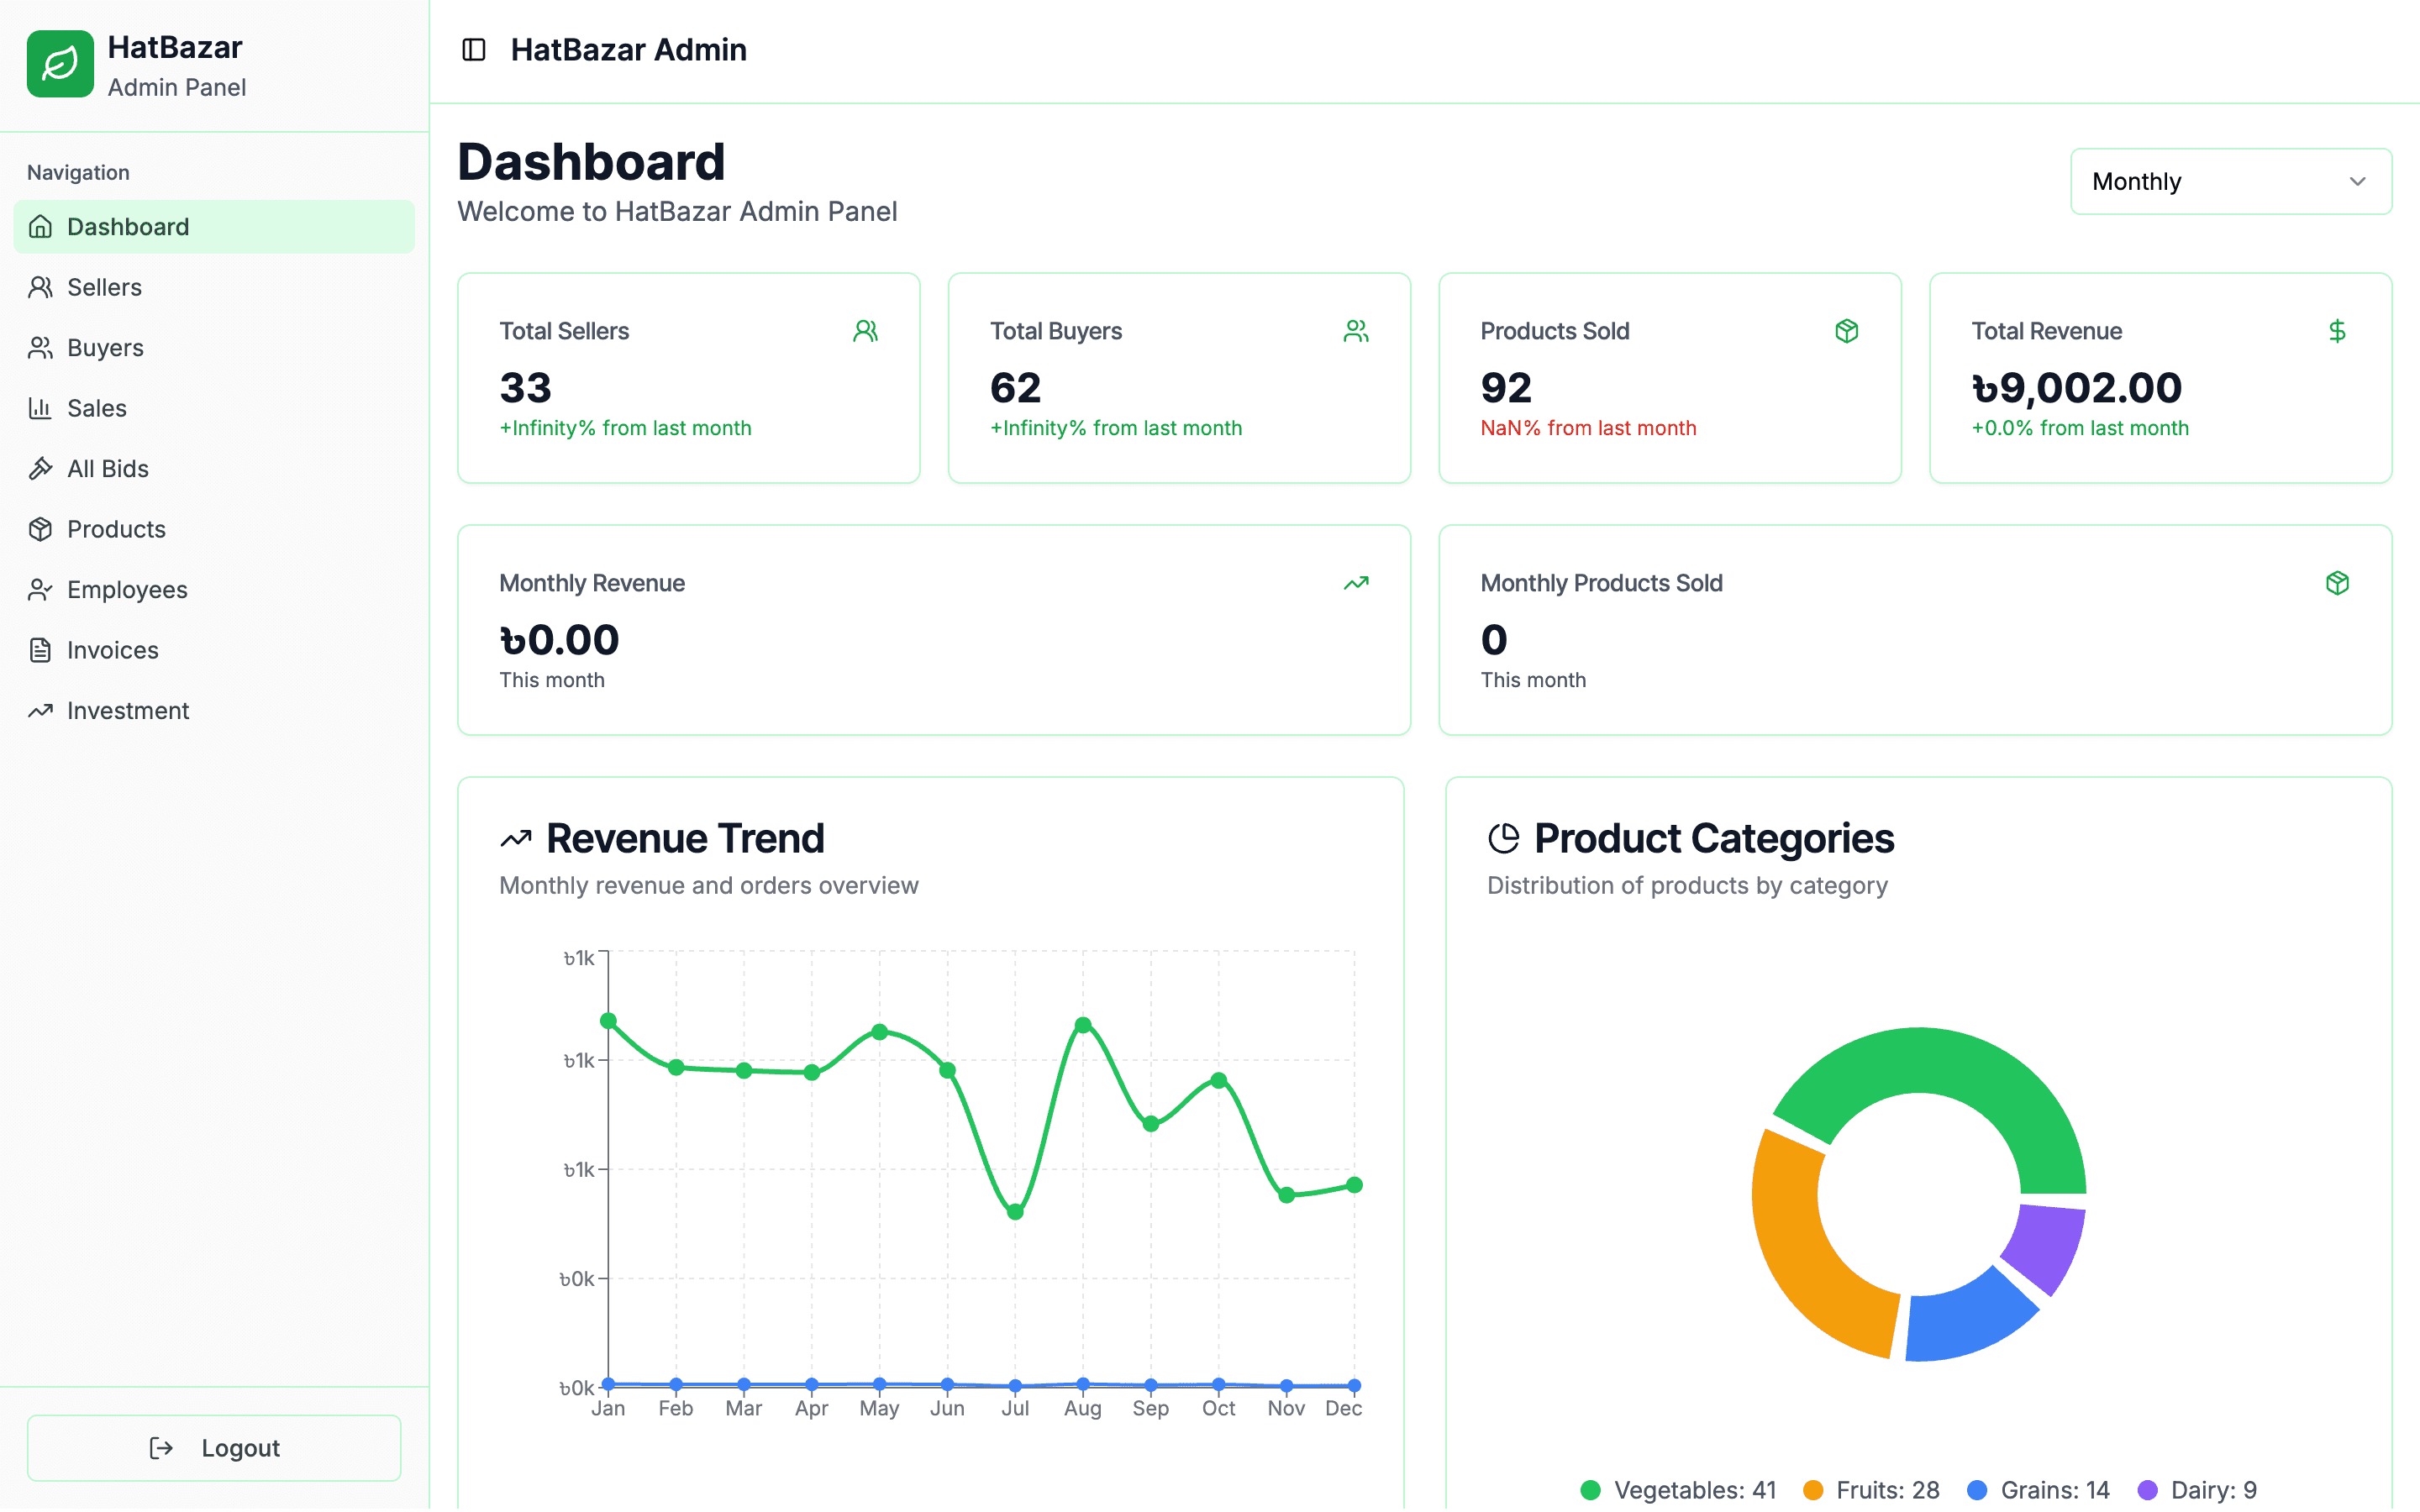Open Invoices via the document icon
Screen dimensions: 2420x1512
pyautogui.click(x=41, y=649)
